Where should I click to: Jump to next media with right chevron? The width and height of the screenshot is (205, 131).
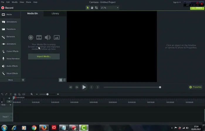coord(98,87)
